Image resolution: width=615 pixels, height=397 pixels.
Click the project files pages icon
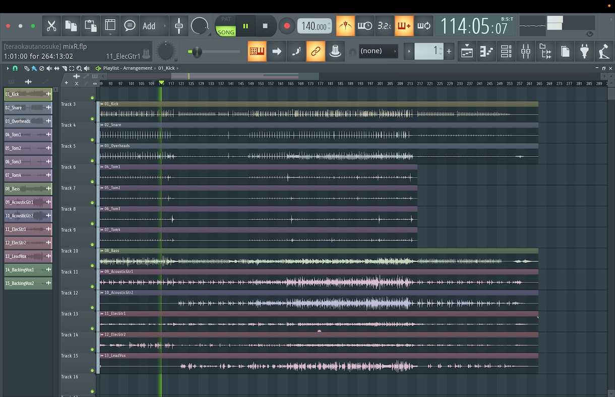565,51
